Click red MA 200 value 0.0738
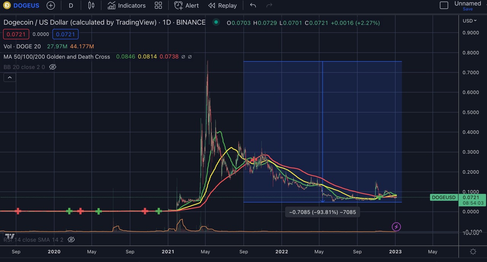Image resolution: width=487 pixels, height=262 pixels. coord(169,57)
